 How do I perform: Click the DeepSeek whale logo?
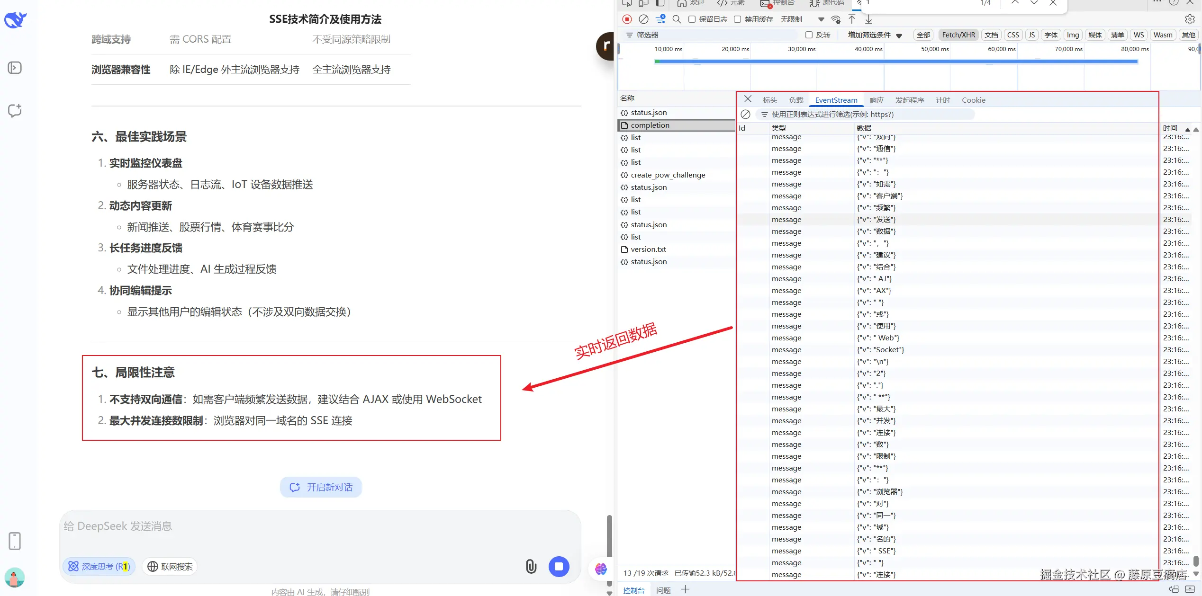point(15,20)
